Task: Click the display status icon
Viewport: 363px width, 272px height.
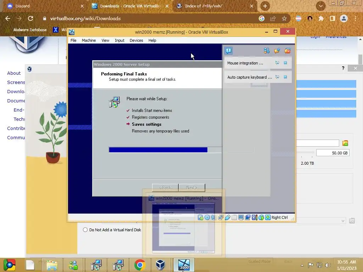Action: point(241,217)
